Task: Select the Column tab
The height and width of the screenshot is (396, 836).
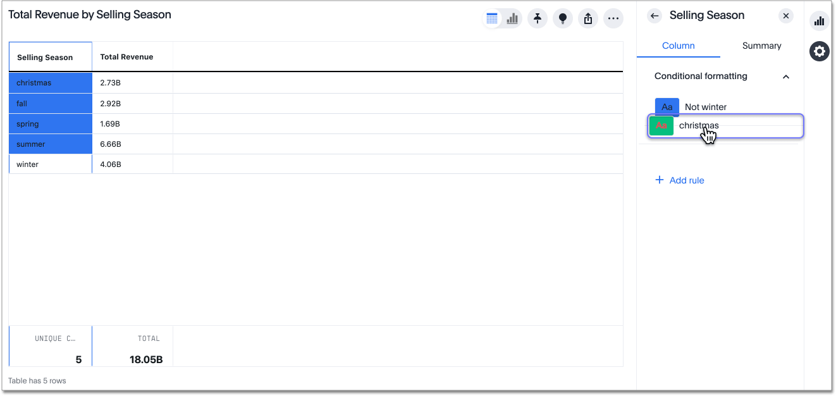Action: [x=678, y=46]
